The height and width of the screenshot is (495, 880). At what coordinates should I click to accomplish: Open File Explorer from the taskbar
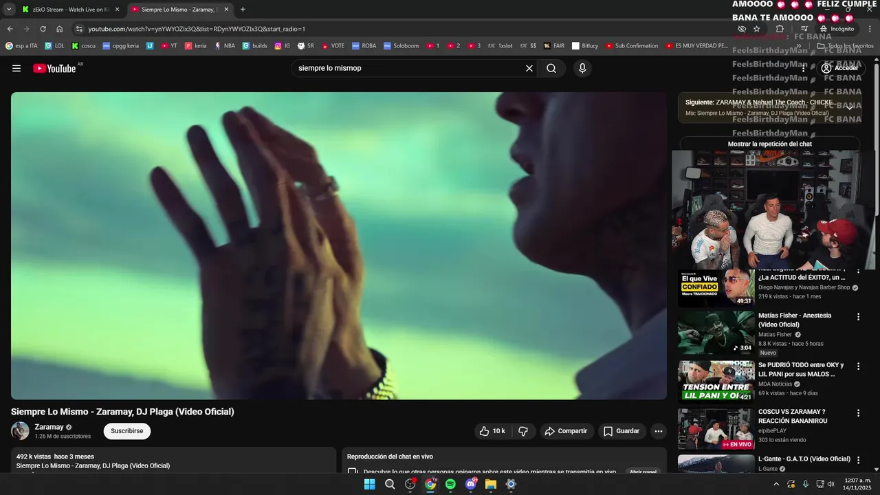click(x=490, y=484)
